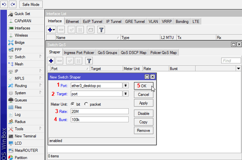The image size is (242, 160).
Task: Click Disable cross icon in Switch QoS
Action: point(78,61)
